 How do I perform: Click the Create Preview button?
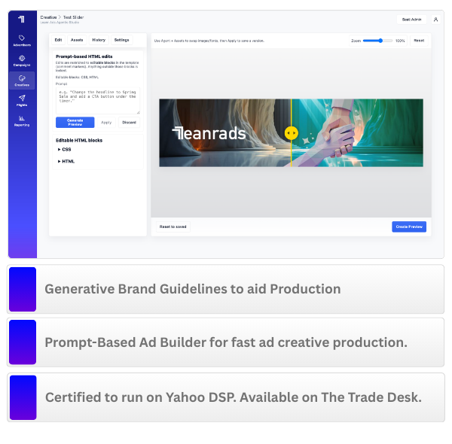coord(409,227)
